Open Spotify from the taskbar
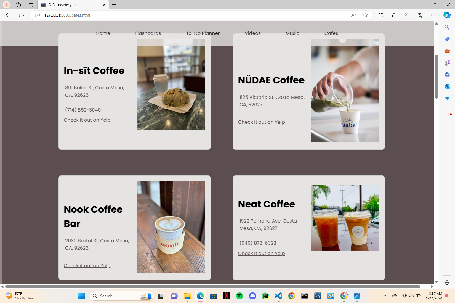Screen dimensions: 455x303 [240, 296]
